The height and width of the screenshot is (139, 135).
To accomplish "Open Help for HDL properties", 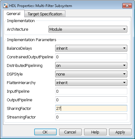I will pyautogui.click(x=95, y=132).
